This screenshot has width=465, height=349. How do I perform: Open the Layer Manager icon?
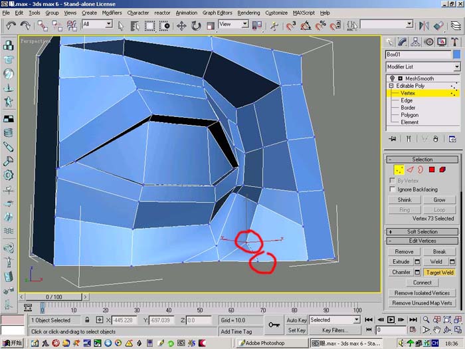(x=456, y=26)
